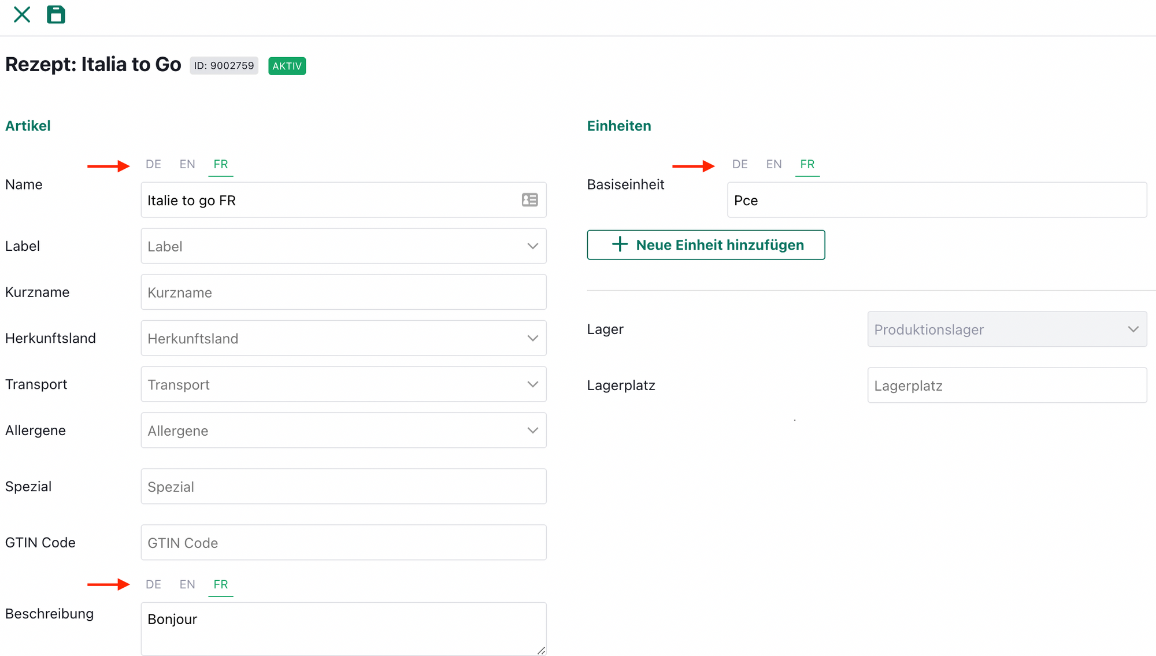
Task: Open the Label dropdown
Action: click(343, 246)
